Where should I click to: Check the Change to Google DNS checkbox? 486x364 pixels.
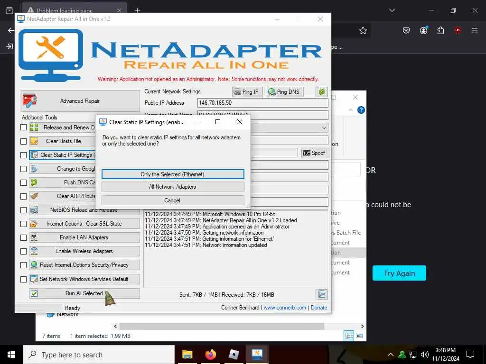[x=24, y=169]
